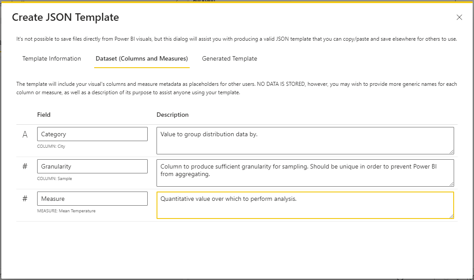Click the 'COLUMN: Sample' label
Screen dimensions: 474x280
tap(54, 179)
